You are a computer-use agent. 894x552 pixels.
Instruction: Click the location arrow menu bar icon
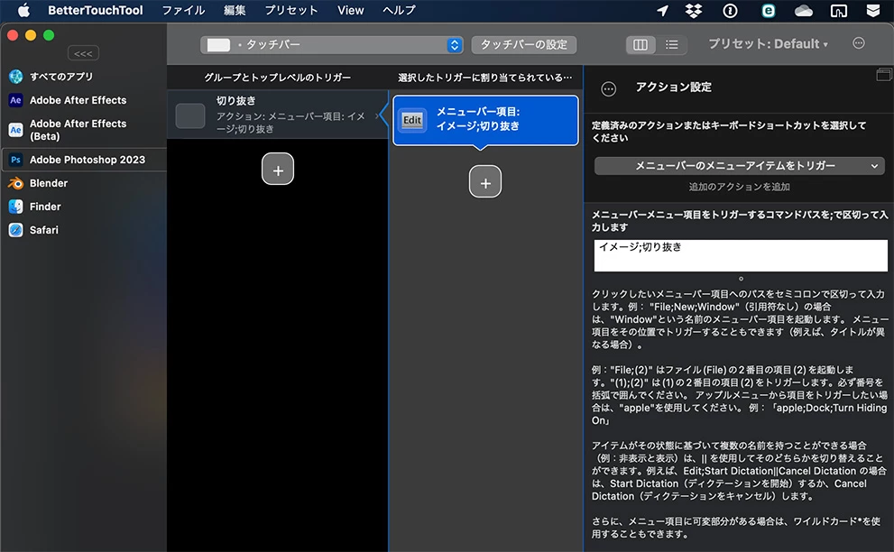(662, 11)
